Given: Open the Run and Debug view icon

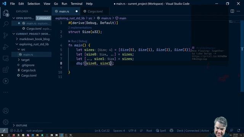Looking at the screenshot, I should [x=6, y=47].
